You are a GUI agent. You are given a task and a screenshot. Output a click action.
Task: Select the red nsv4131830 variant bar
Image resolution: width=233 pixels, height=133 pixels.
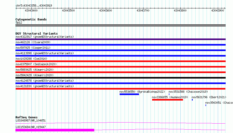pyautogui.click(x=120, y=89)
